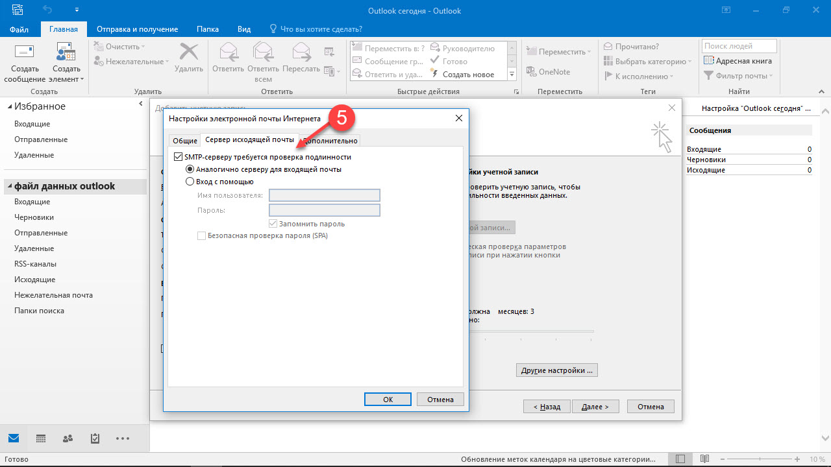This screenshot has height=467, width=831.
Task: Click the Forward icon in ribbon
Action: (x=301, y=52)
